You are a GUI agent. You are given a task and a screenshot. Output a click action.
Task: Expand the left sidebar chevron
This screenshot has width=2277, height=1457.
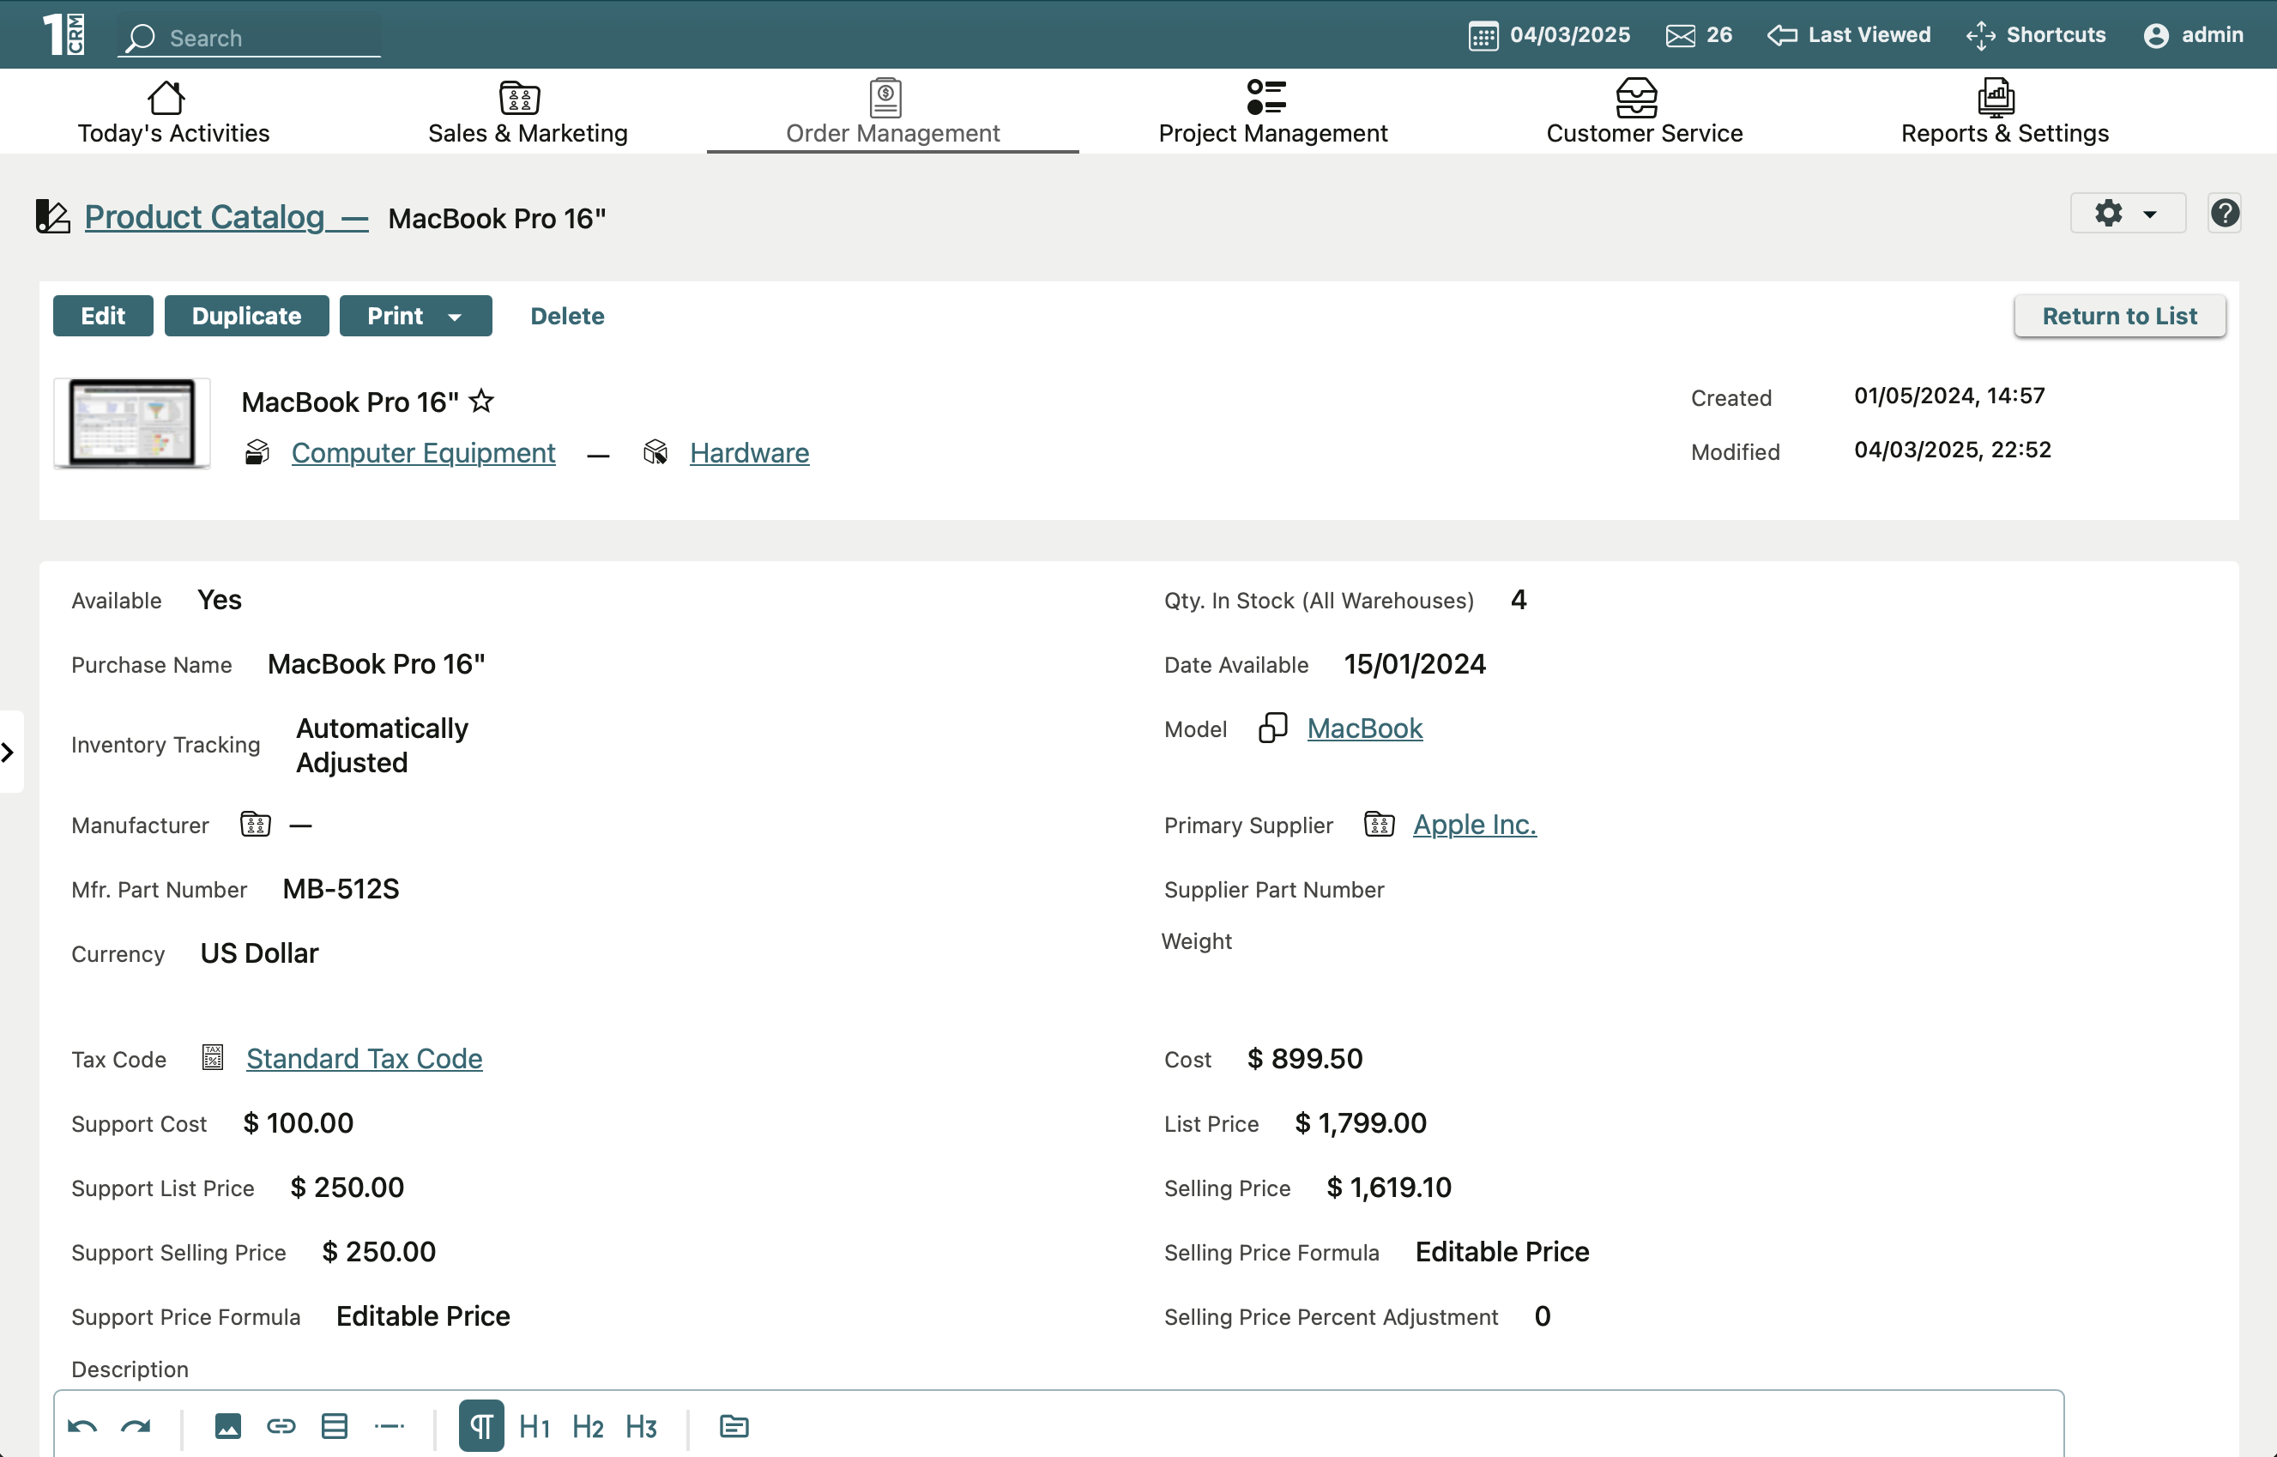coord(9,753)
